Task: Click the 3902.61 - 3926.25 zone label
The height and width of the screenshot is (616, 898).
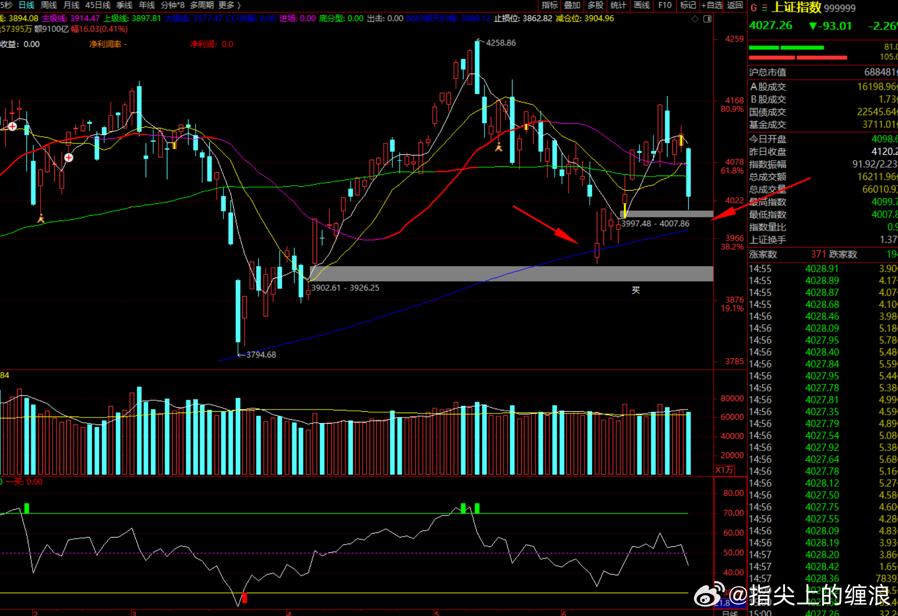Action: pyautogui.click(x=345, y=288)
